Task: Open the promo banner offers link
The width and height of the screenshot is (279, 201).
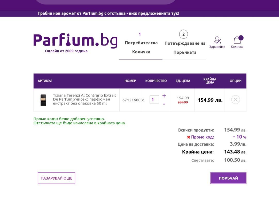Action: pos(109,13)
